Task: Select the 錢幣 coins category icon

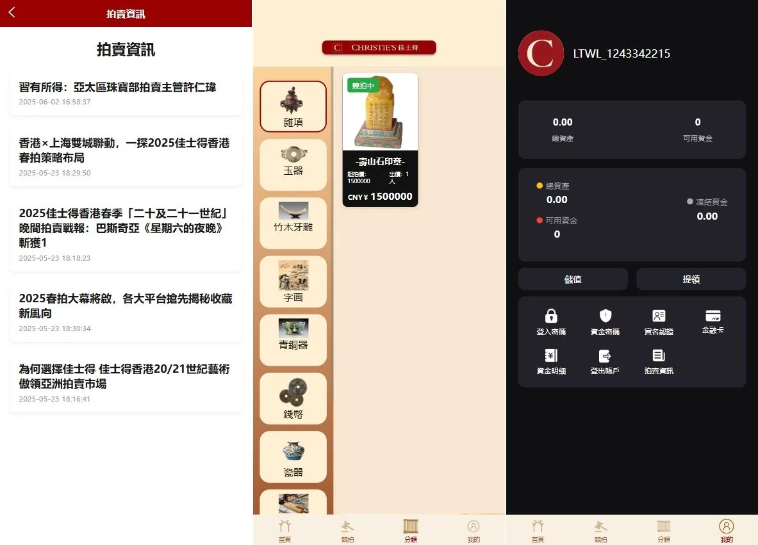Action: pyautogui.click(x=293, y=398)
